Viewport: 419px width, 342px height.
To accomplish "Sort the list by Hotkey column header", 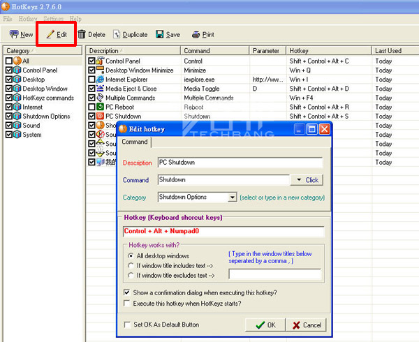I will point(329,51).
